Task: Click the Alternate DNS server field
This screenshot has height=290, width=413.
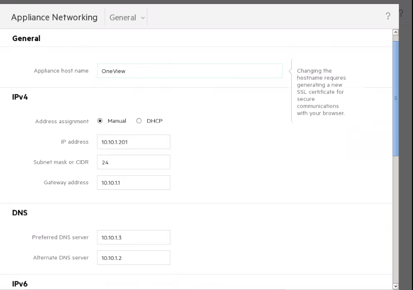Action: coord(133,257)
